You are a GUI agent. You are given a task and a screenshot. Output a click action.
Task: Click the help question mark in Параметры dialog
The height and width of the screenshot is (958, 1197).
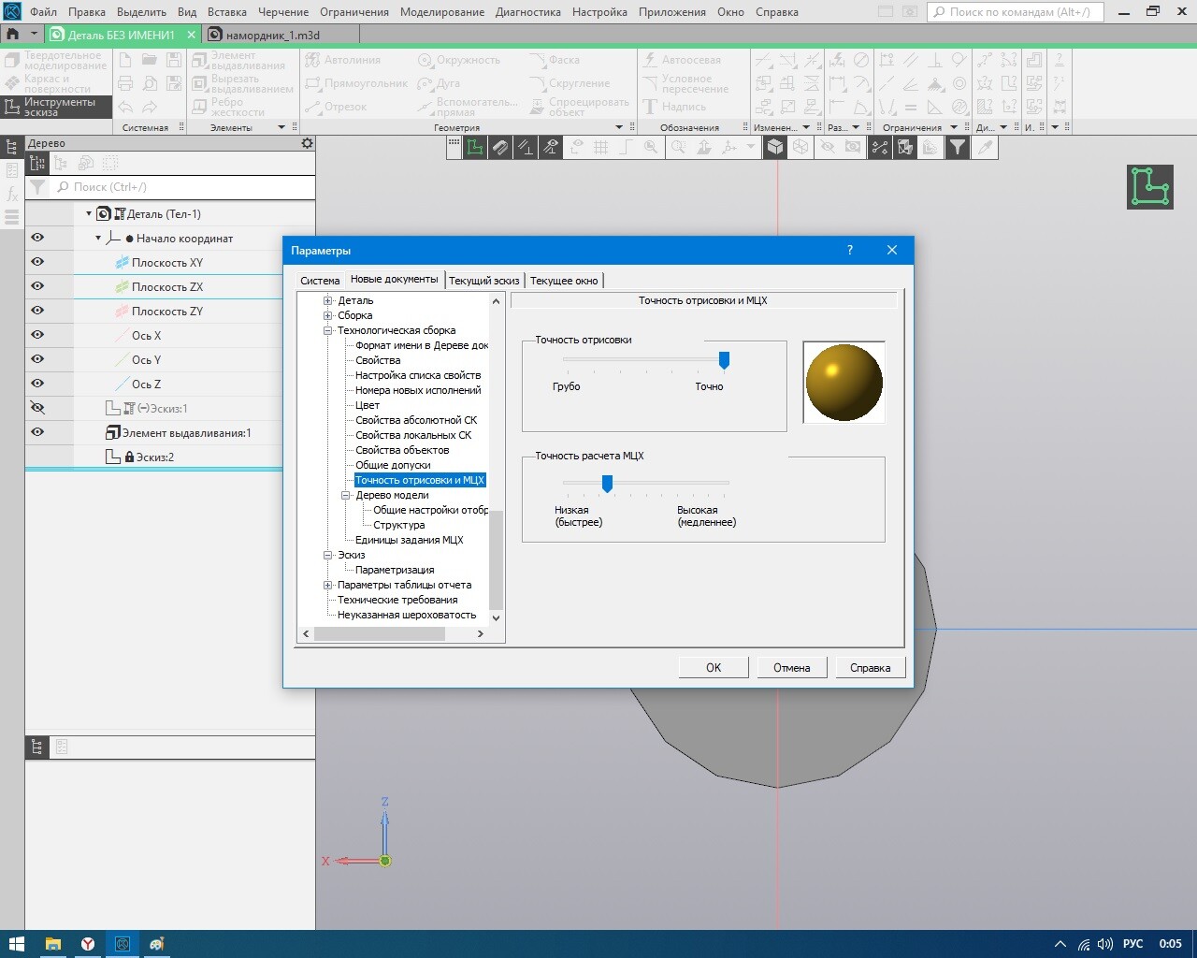click(850, 250)
